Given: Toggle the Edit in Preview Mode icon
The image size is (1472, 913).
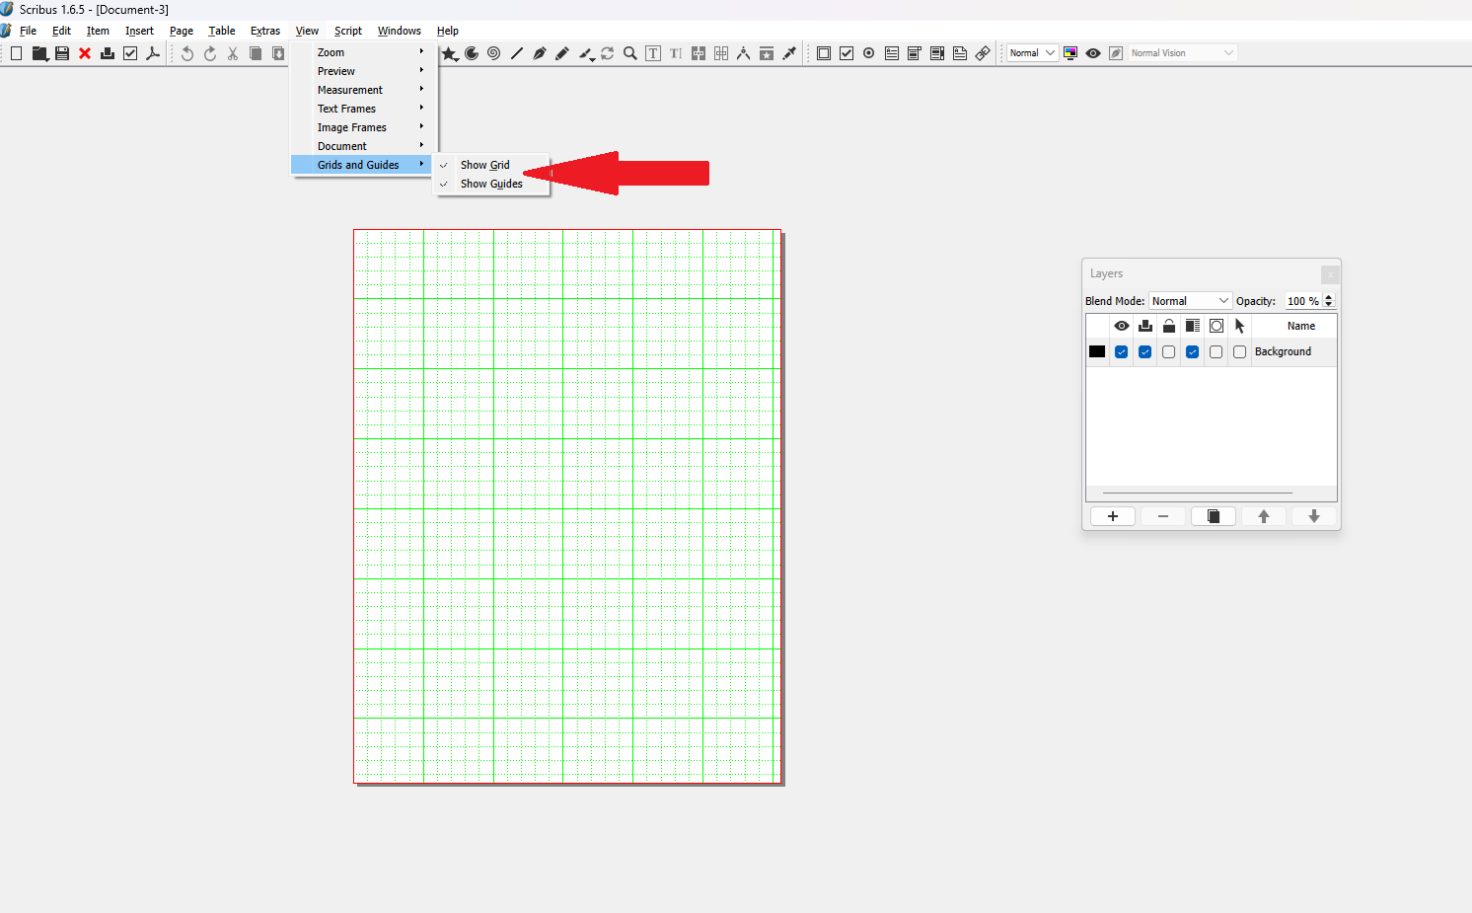Looking at the screenshot, I should [x=1116, y=53].
